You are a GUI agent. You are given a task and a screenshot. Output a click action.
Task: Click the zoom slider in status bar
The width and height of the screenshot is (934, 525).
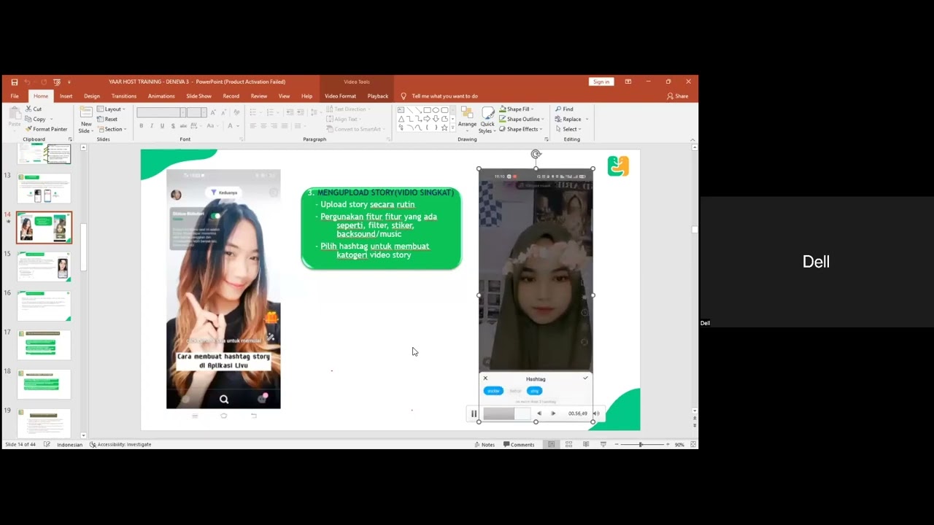[x=642, y=444]
